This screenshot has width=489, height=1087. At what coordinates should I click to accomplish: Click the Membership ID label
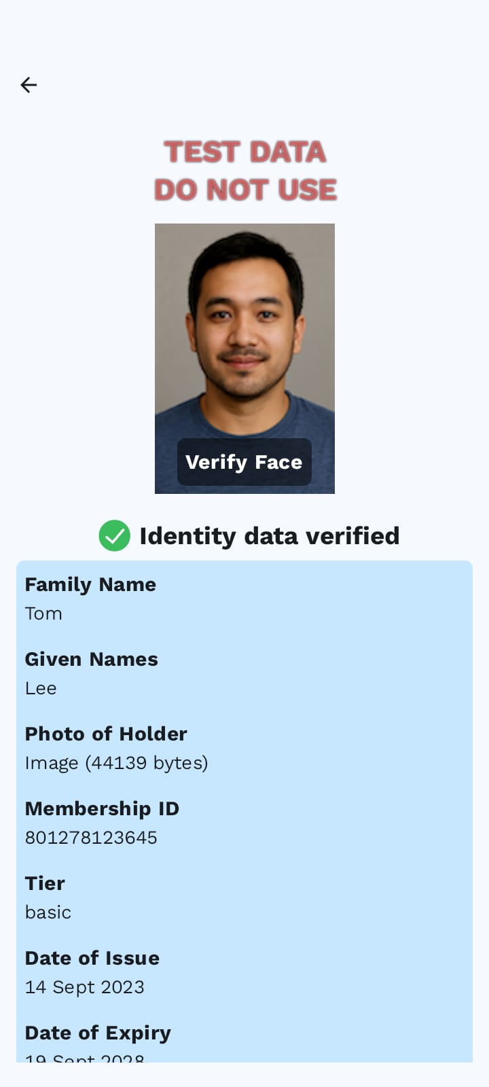[x=102, y=808]
